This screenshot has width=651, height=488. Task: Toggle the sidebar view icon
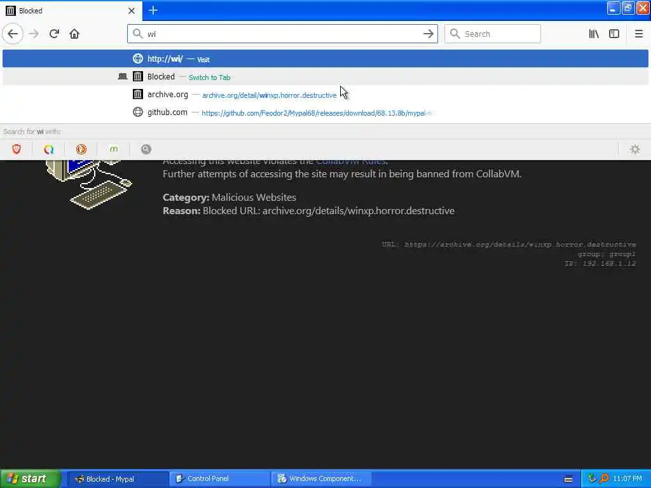tap(614, 34)
